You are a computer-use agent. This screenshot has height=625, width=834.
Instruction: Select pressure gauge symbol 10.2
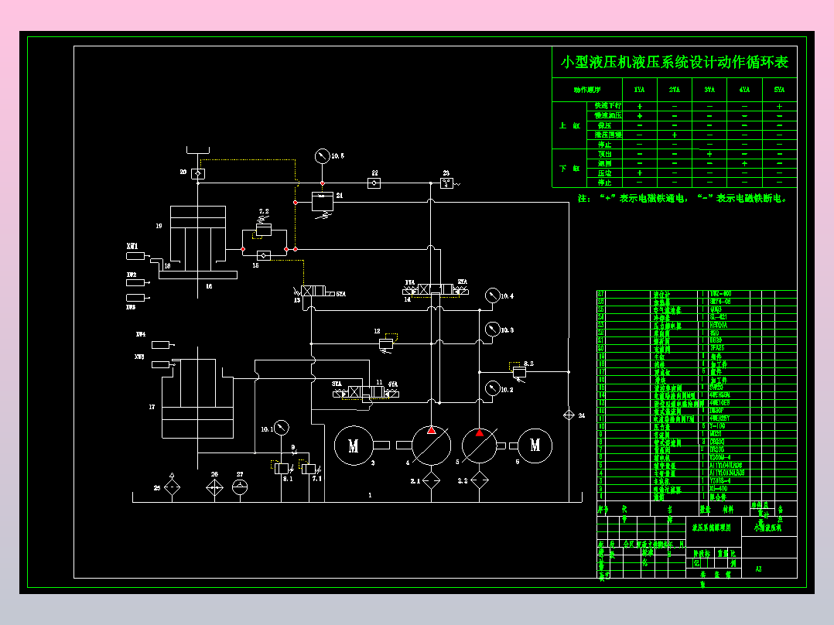493,389
